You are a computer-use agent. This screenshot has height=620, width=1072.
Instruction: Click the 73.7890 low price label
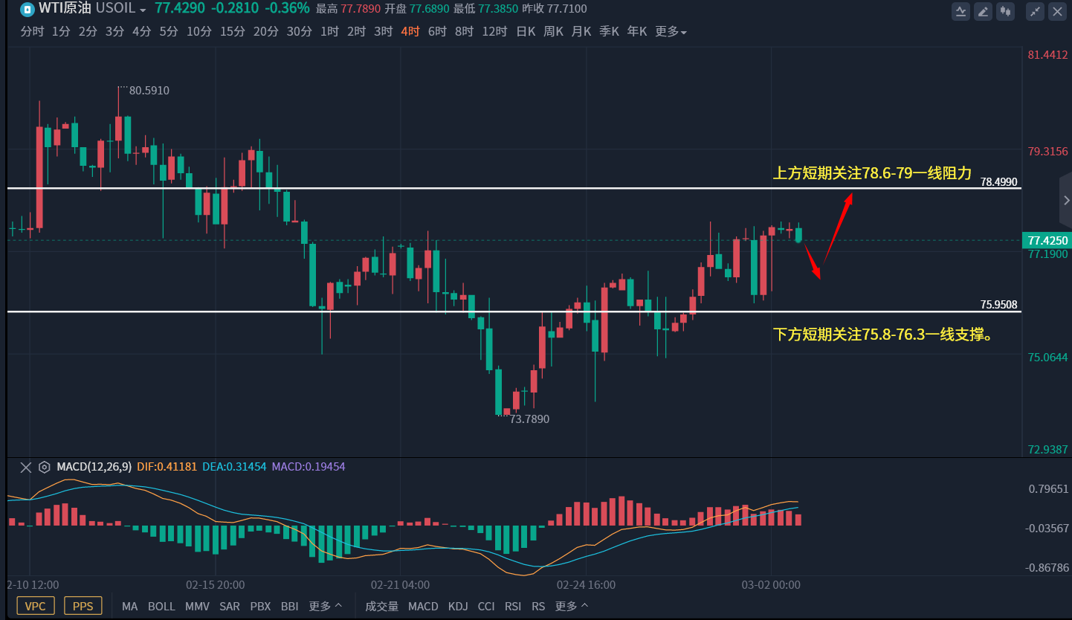(529, 419)
